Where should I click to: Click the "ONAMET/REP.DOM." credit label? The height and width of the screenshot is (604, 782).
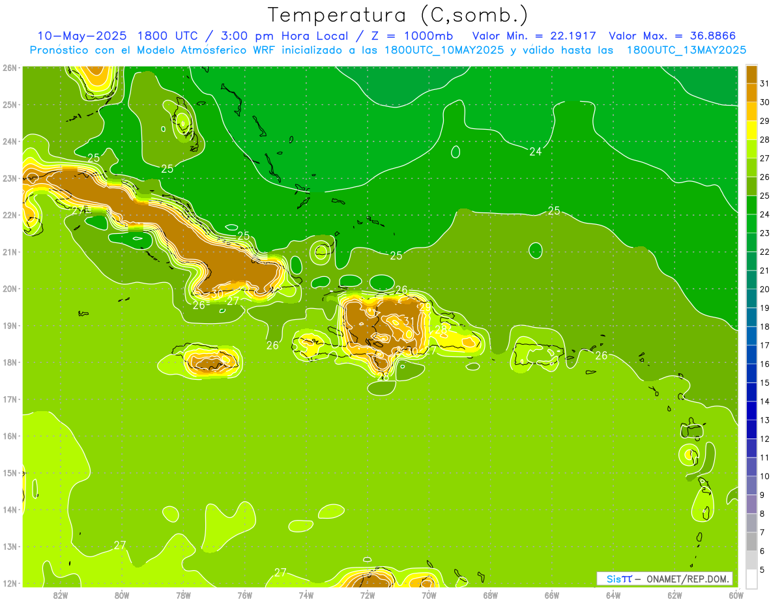click(688, 579)
